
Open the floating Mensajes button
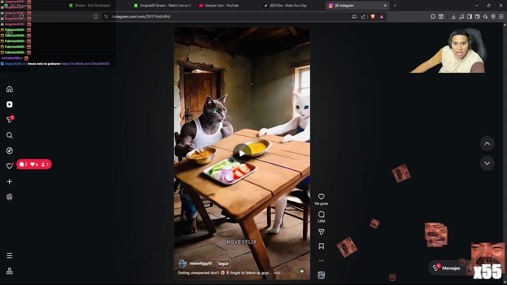[x=447, y=268]
